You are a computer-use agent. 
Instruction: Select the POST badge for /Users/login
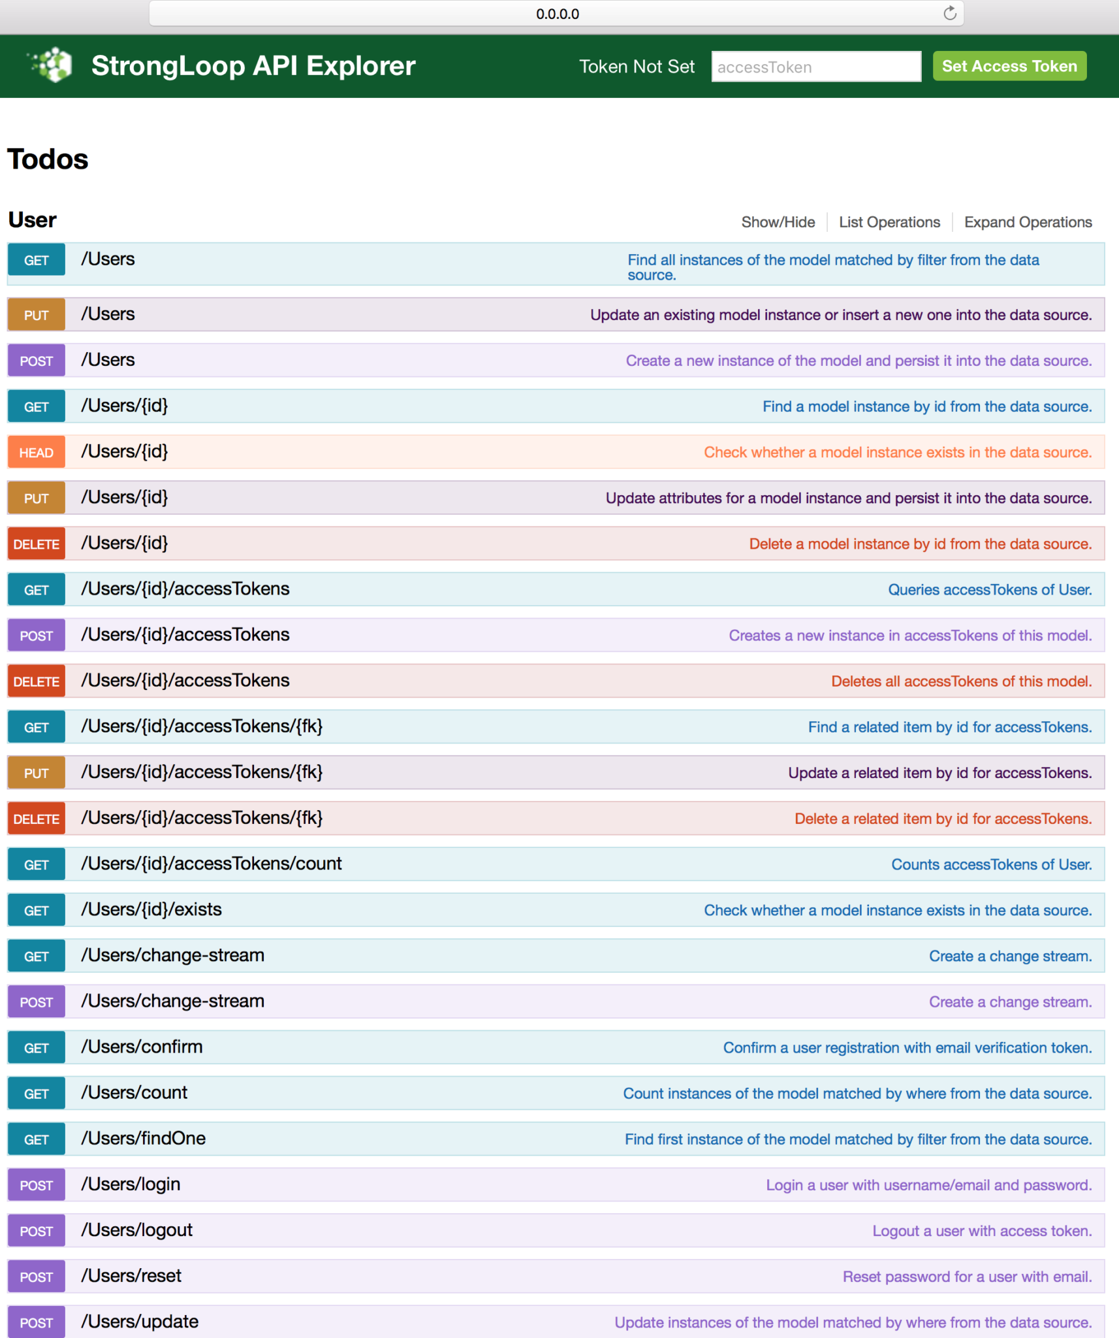pyautogui.click(x=36, y=1184)
